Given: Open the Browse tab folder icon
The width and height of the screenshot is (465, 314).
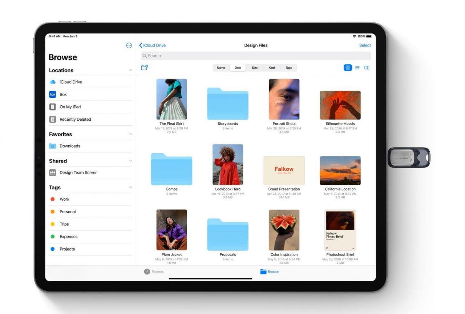Looking at the screenshot, I should pos(263,271).
